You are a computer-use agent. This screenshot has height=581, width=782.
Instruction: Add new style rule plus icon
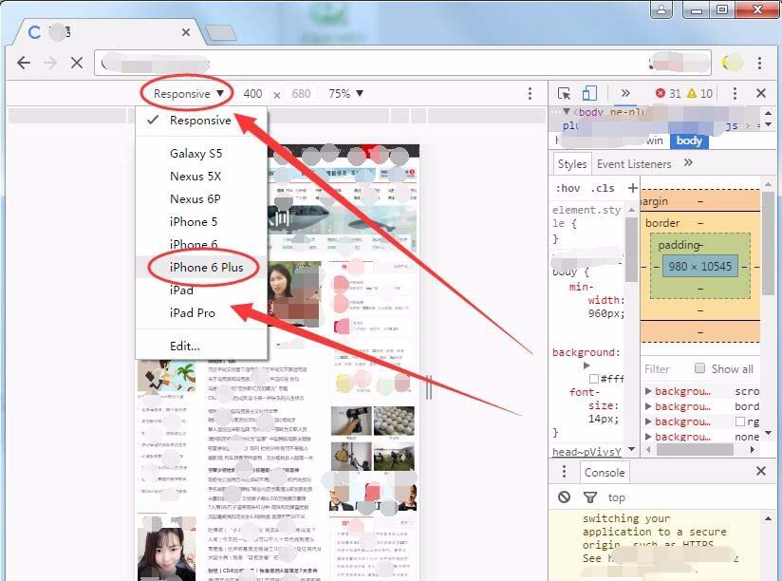(x=632, y=188)
